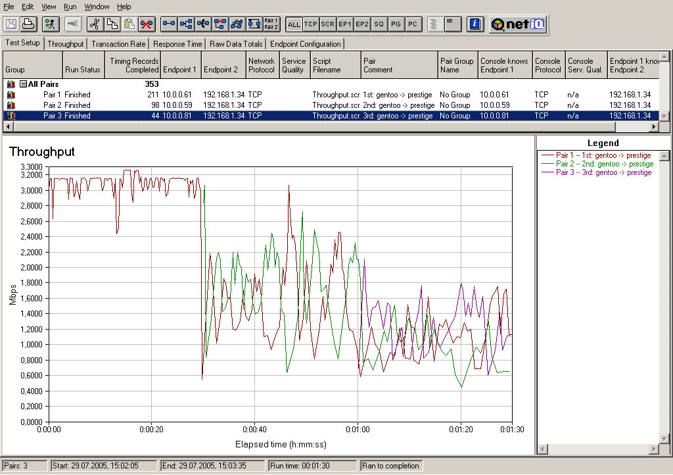The width and height of the screenshot is (673, 475).
Task: Click the blue info book icon
Action: click(475, 24)
